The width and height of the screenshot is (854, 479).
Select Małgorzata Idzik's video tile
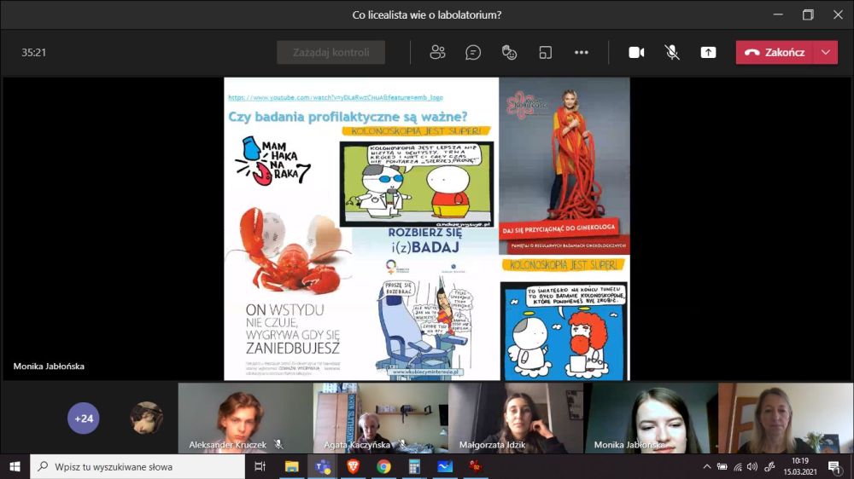515,418
